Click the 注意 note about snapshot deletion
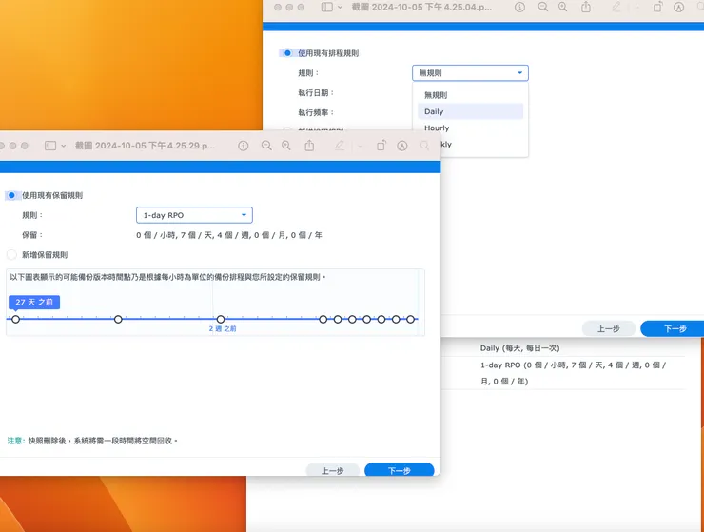This screenshot has width=704, height=532. [92, 441]
